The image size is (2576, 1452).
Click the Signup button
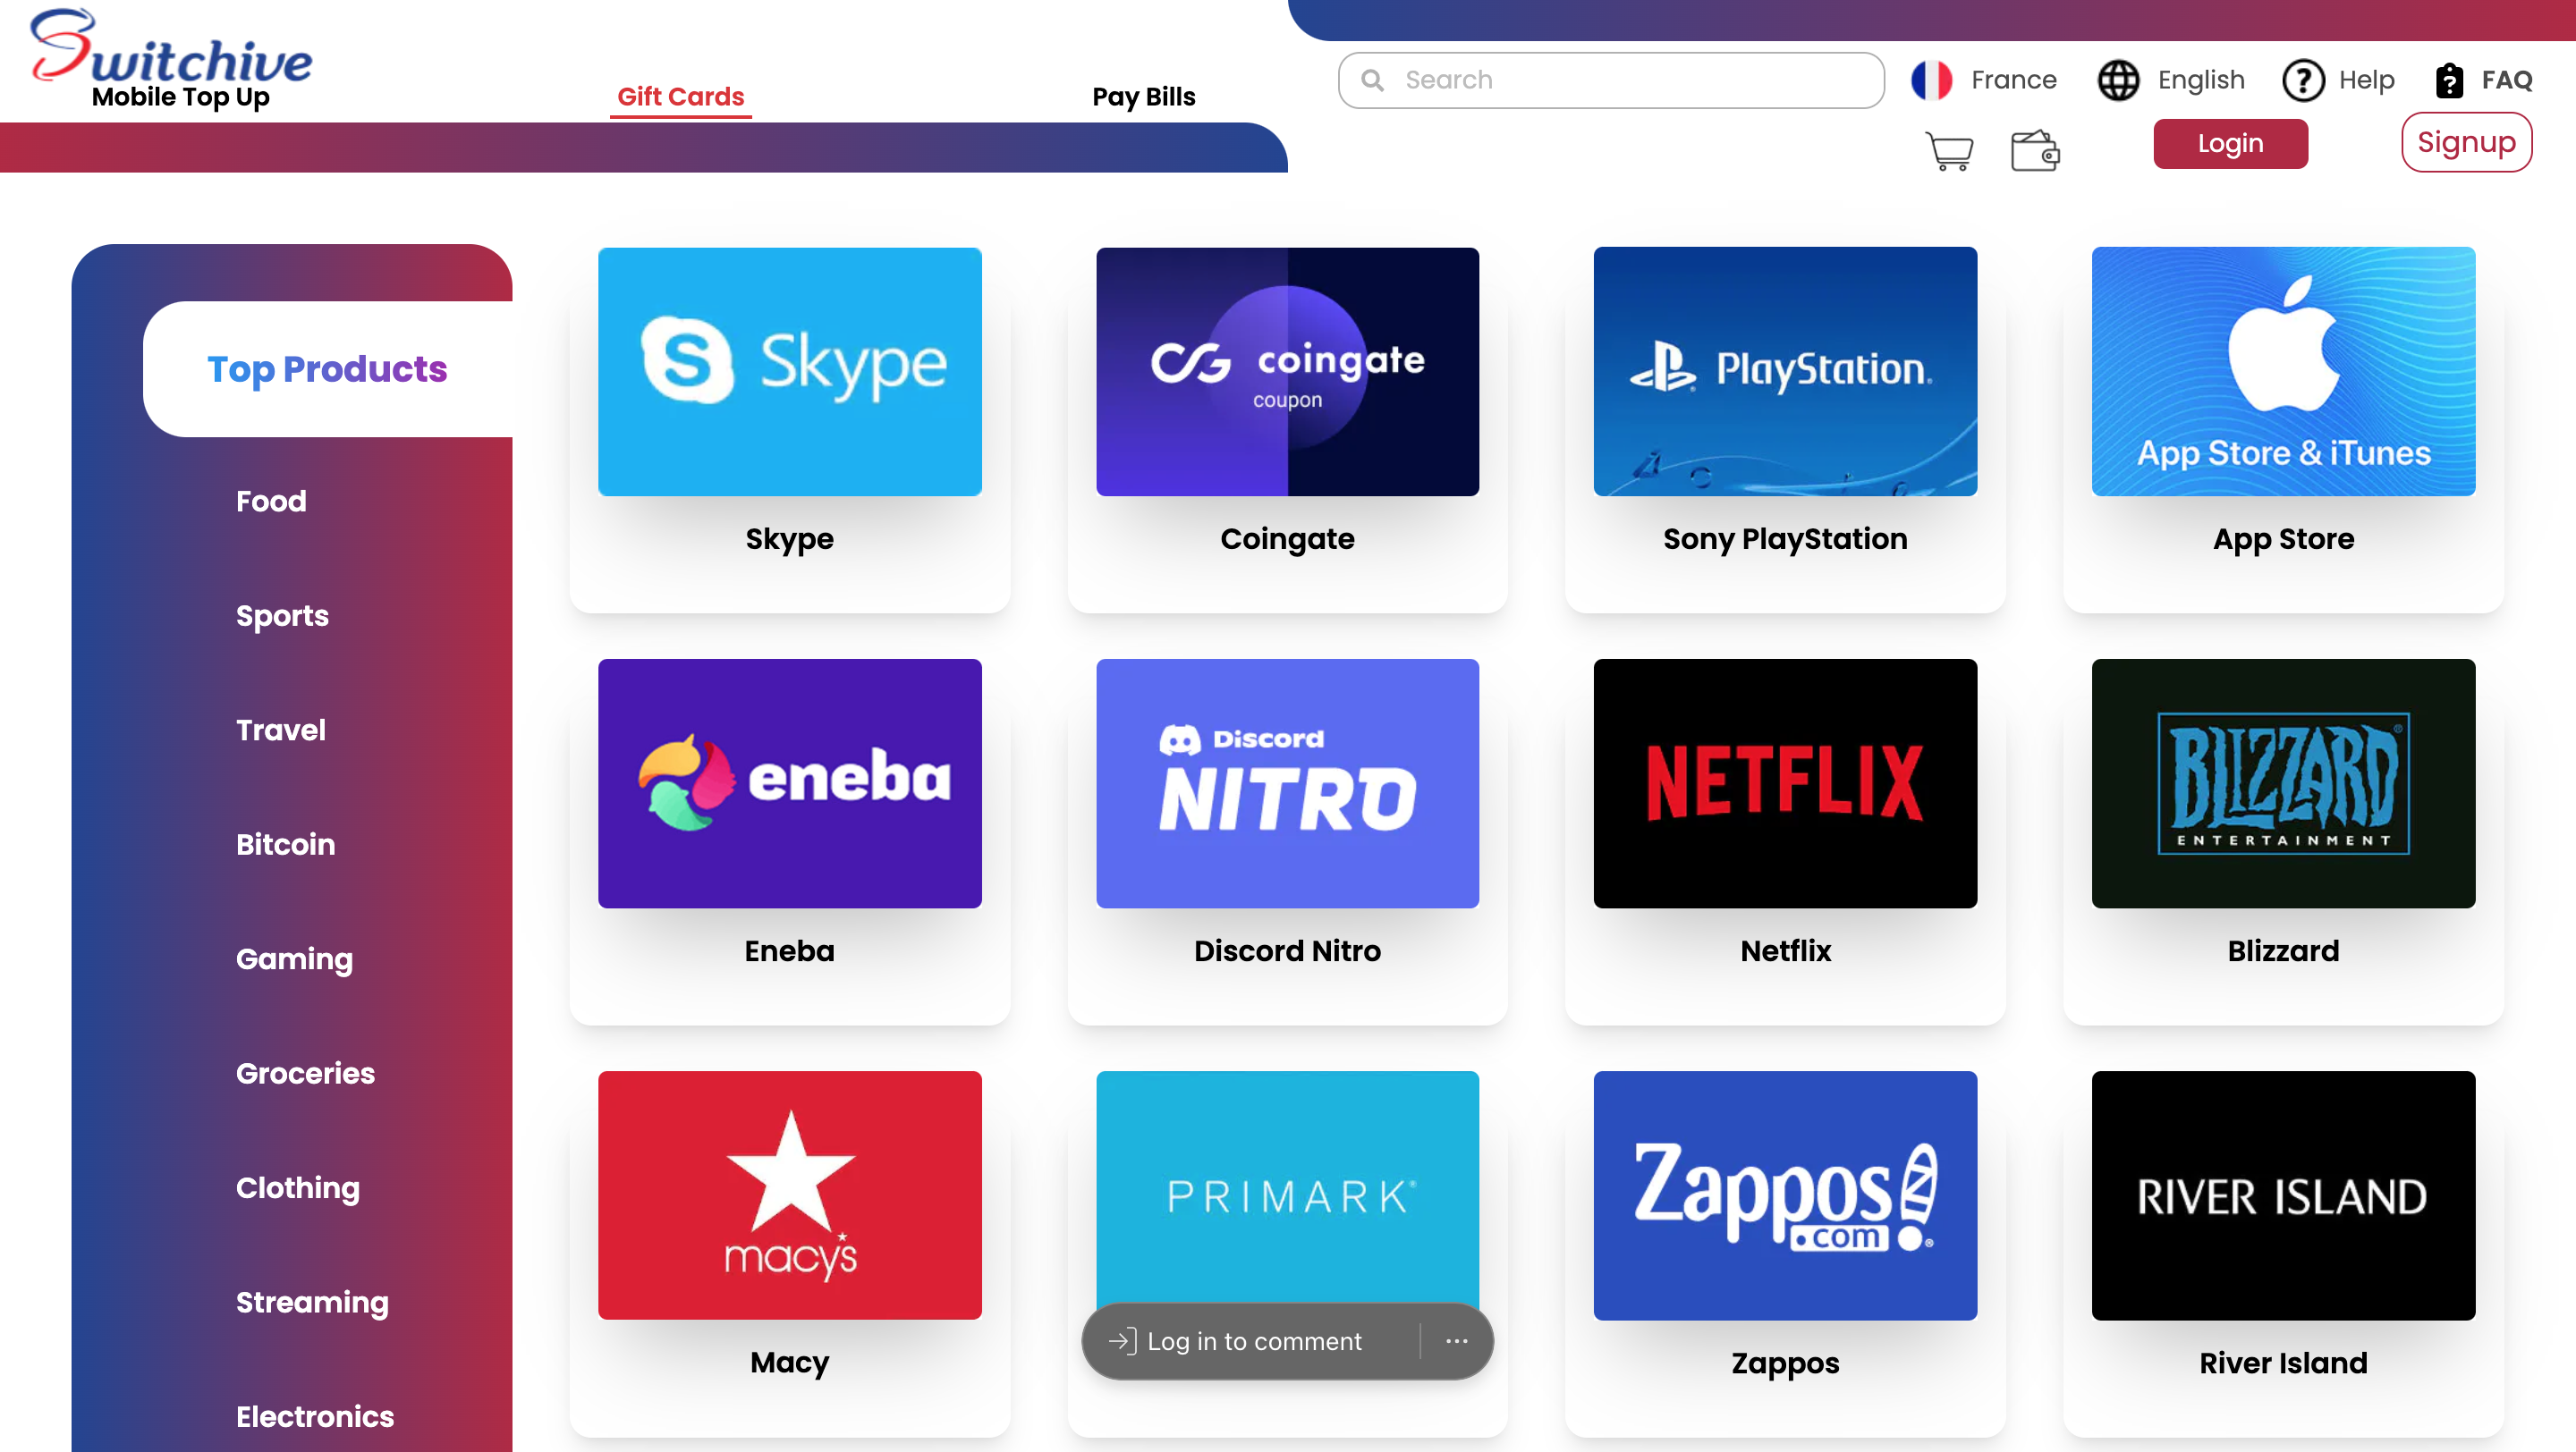[2466, 143]
